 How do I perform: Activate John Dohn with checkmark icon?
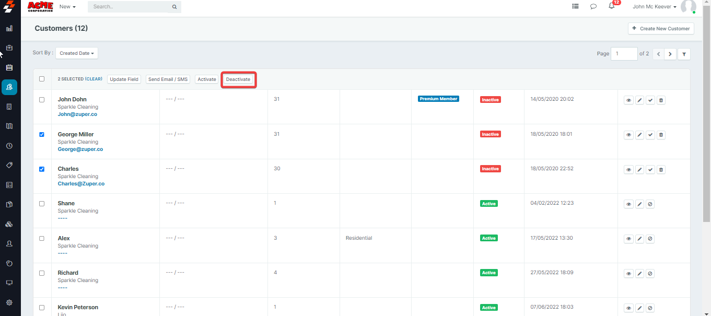(x=650, y=100)
